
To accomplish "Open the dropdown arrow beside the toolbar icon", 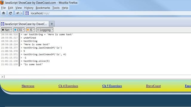I will click(x=22, y=13).
